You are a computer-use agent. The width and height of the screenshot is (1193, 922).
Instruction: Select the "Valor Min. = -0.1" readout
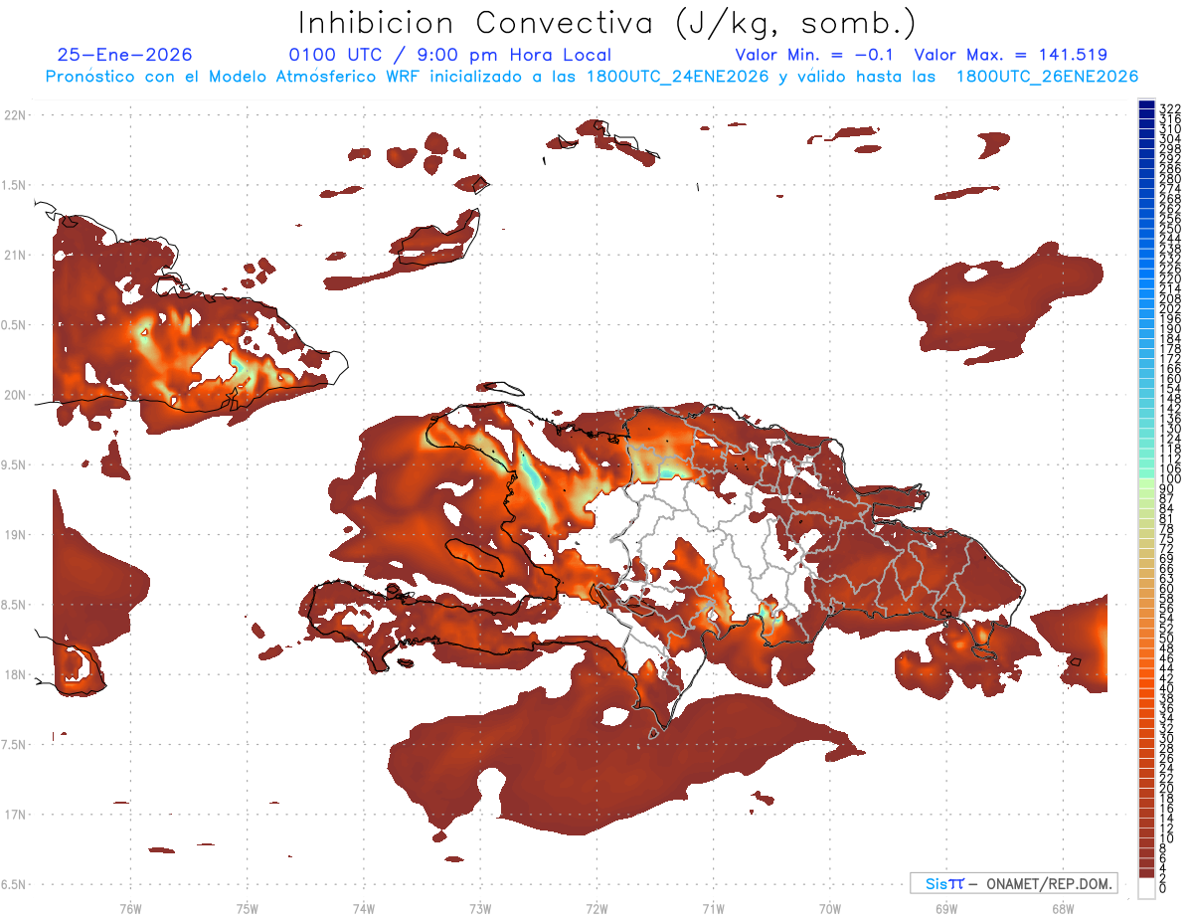click(815, 55)
